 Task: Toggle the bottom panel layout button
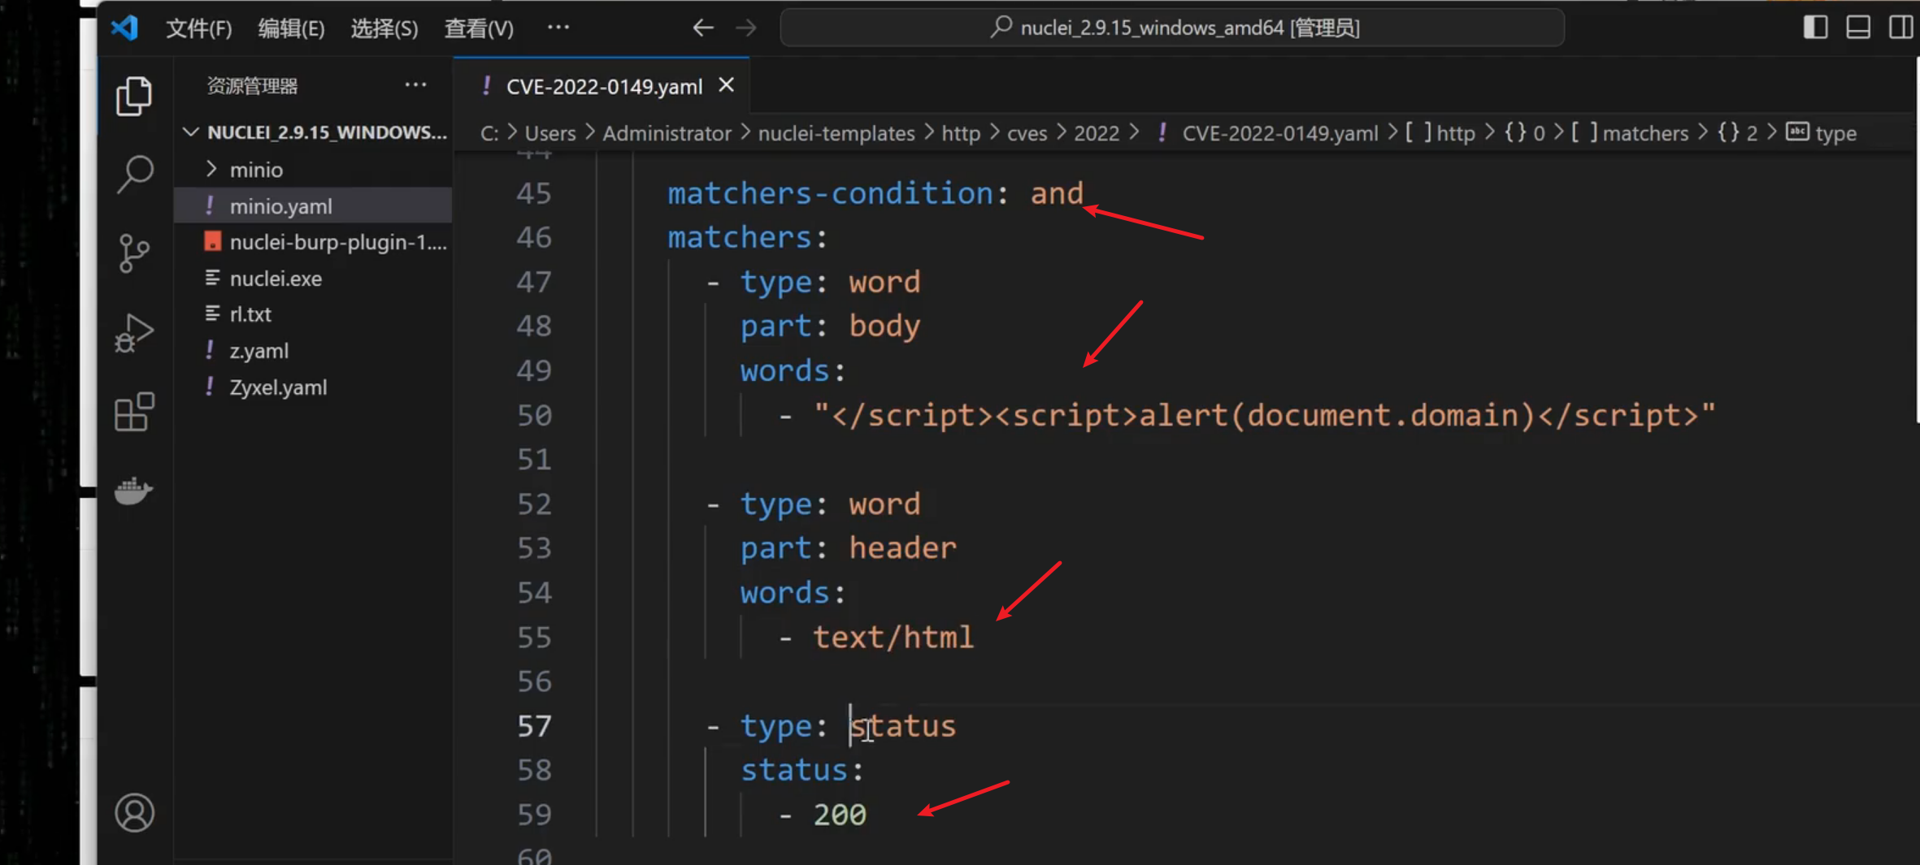click(1858, 28)
